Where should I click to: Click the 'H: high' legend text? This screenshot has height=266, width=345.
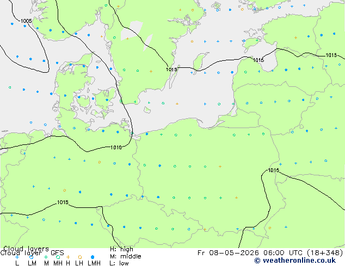click(x=121, y=249)
